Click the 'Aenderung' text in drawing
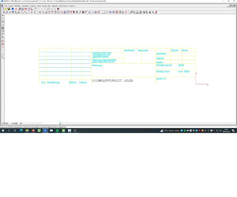This screenshot has height=197, width=237. pos(53,82)
